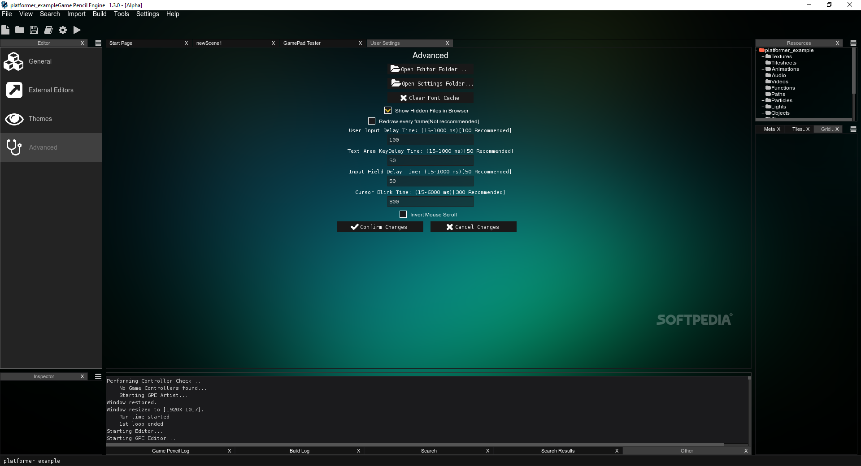This screenshot has width=861, height=466.
Task: Collapse the platformer_example project tree
Action: tap(757, 51)
